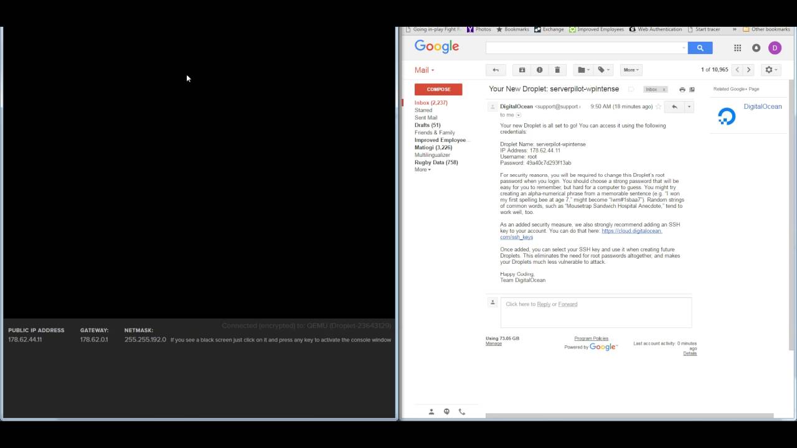Click the DigitalOcean Google+ page name
Screen dimensions: 797x448
point(763,106)
